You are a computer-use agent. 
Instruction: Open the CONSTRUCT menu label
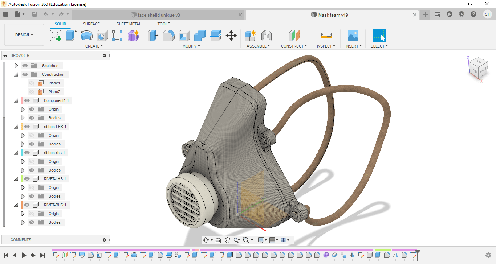click(x=294, y=46)
